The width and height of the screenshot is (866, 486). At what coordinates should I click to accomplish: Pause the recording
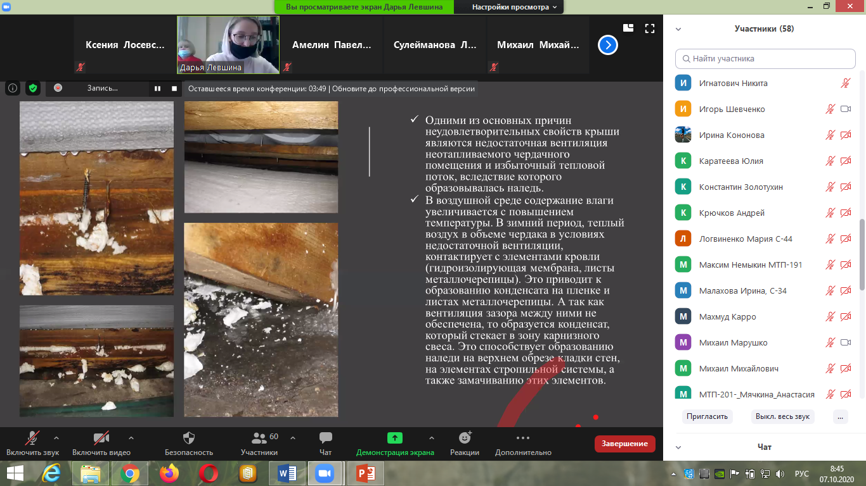tap(157, 89)
